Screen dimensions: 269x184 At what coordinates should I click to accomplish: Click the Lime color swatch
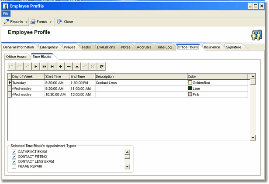[190, 89]
